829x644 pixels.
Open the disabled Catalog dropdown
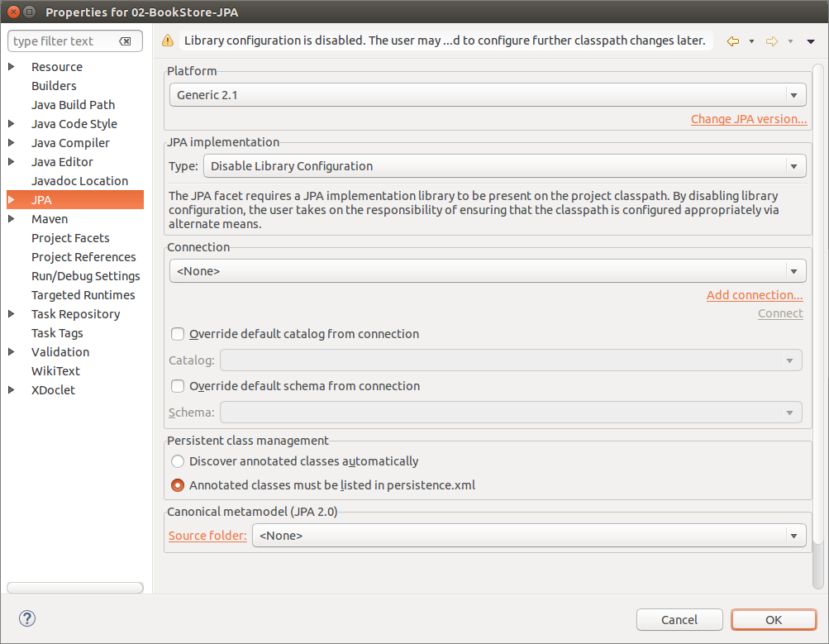511,360
